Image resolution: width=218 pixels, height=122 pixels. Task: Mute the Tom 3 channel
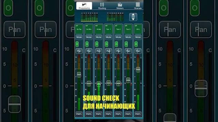click(x=128, y=37)
